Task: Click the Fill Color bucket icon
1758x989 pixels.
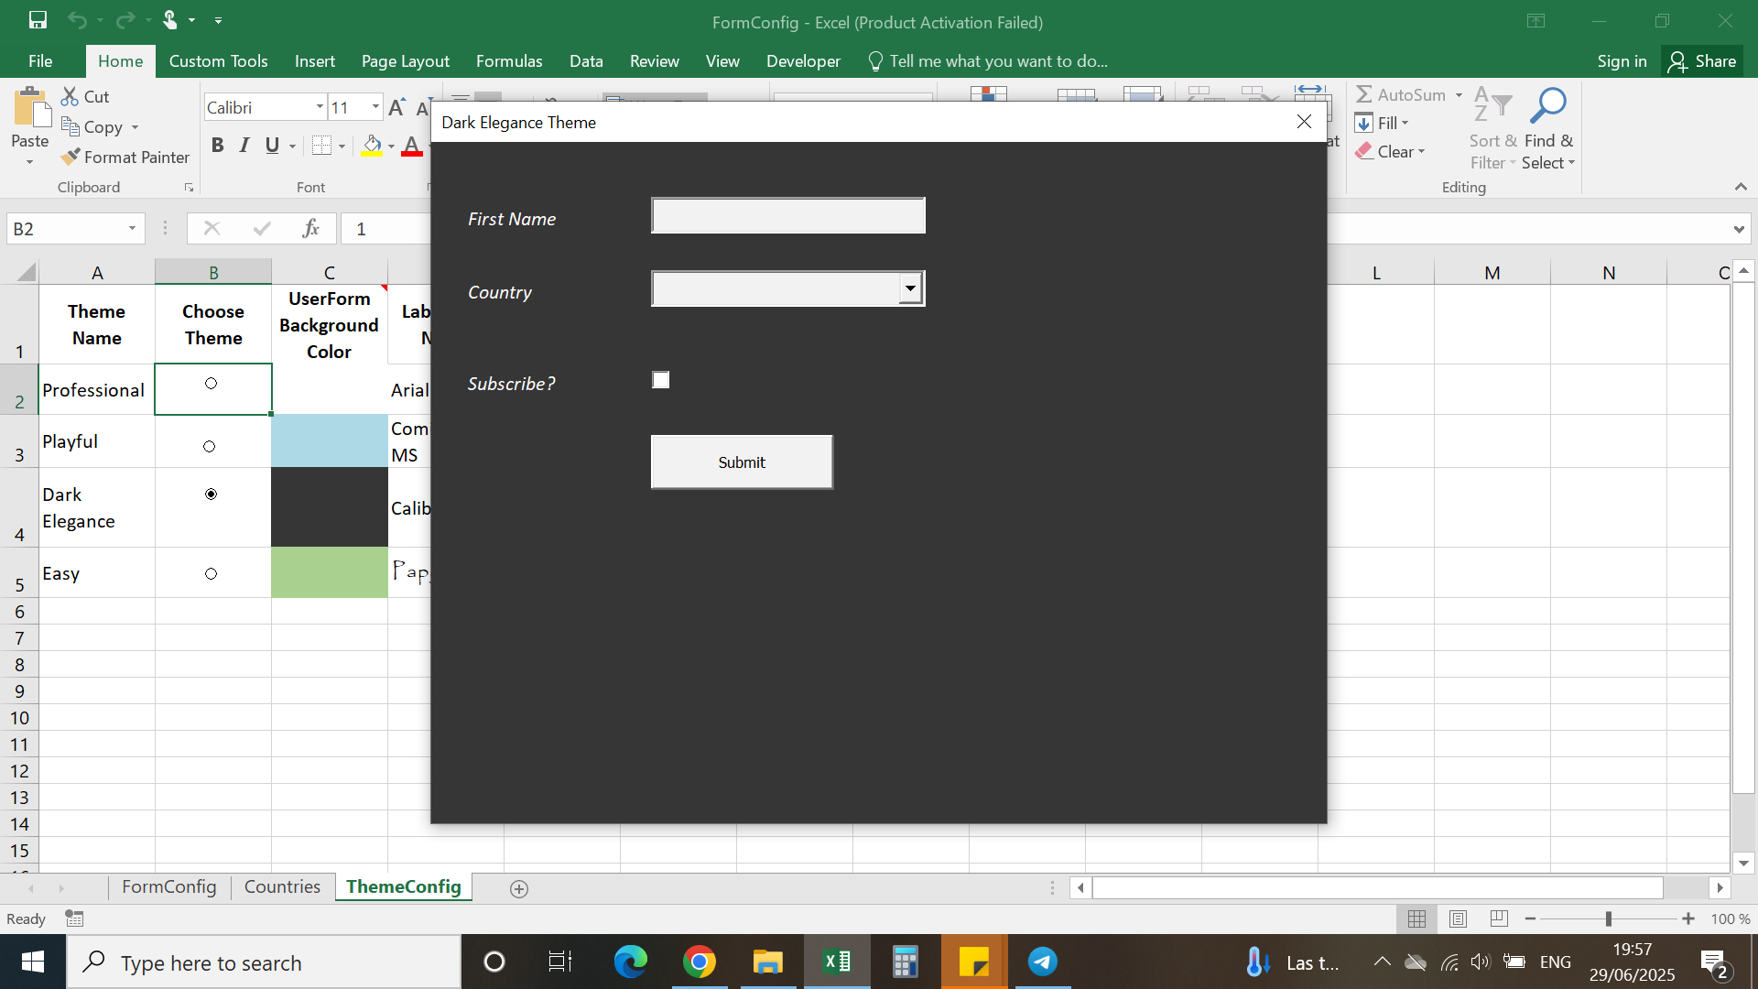Action: [372, 146]
